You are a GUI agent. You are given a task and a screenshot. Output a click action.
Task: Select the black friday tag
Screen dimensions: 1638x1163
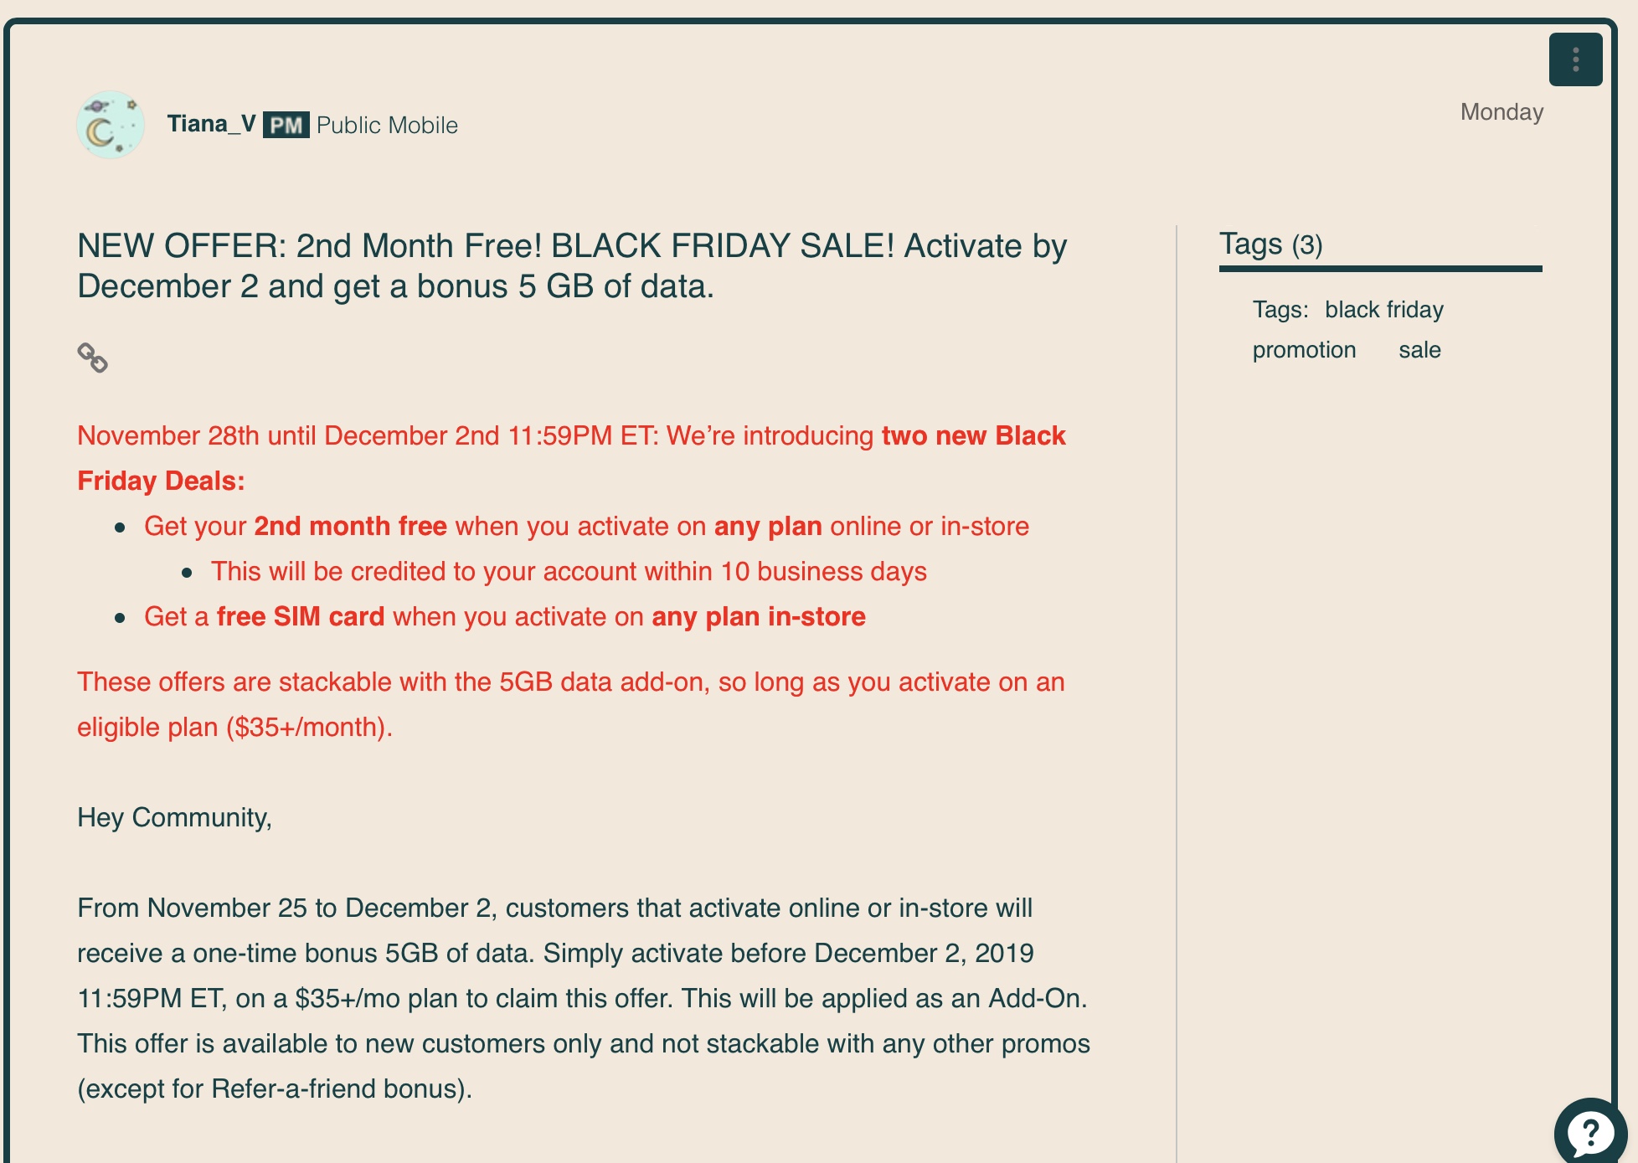point(1384,310)
